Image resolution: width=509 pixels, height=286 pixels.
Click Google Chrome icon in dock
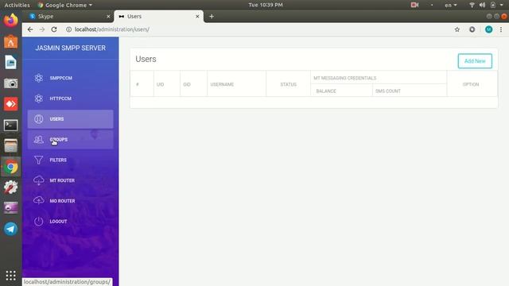(10, 167)
